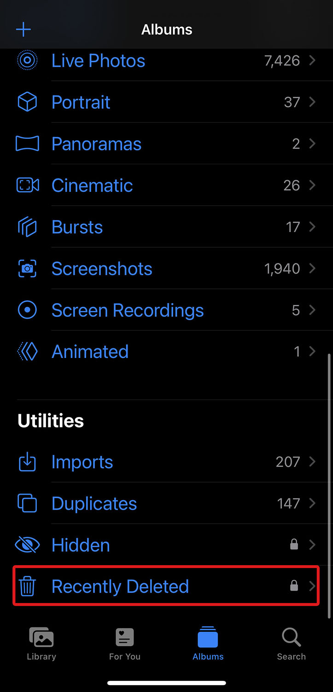This screenshot has width=333, height=692.
Task: Open the Live Photos concentric circle icon
Action: [x=27, y=60]
